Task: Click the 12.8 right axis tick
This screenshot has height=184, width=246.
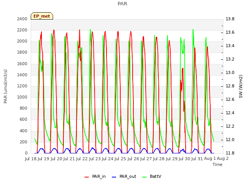Action: click(230, 86)
